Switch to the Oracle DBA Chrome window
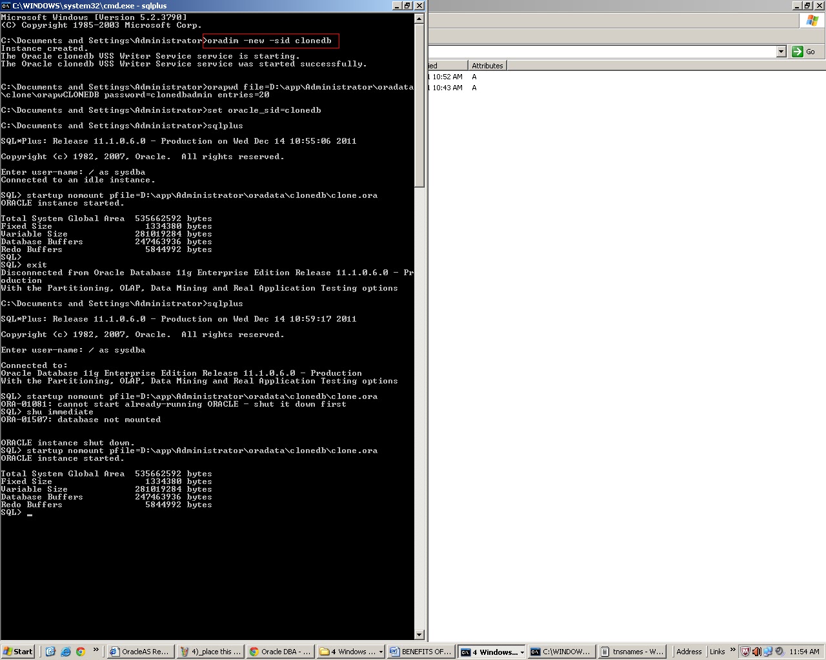Screen dimensions: 826x660 click(279, 652)
